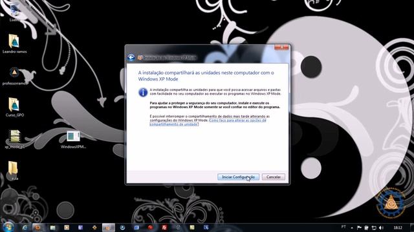414x232 pixels.
Task: Launch Internet Explorer from the taskbar
Action: (25, 227)
